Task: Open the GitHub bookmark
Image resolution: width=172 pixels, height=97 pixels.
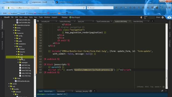Action: point(70,13)
